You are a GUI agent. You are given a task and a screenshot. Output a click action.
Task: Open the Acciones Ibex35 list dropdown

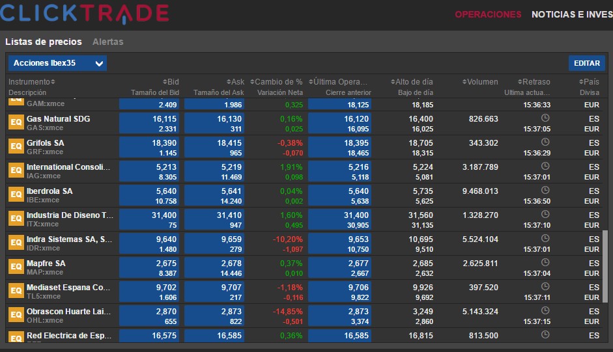(57, 63)
